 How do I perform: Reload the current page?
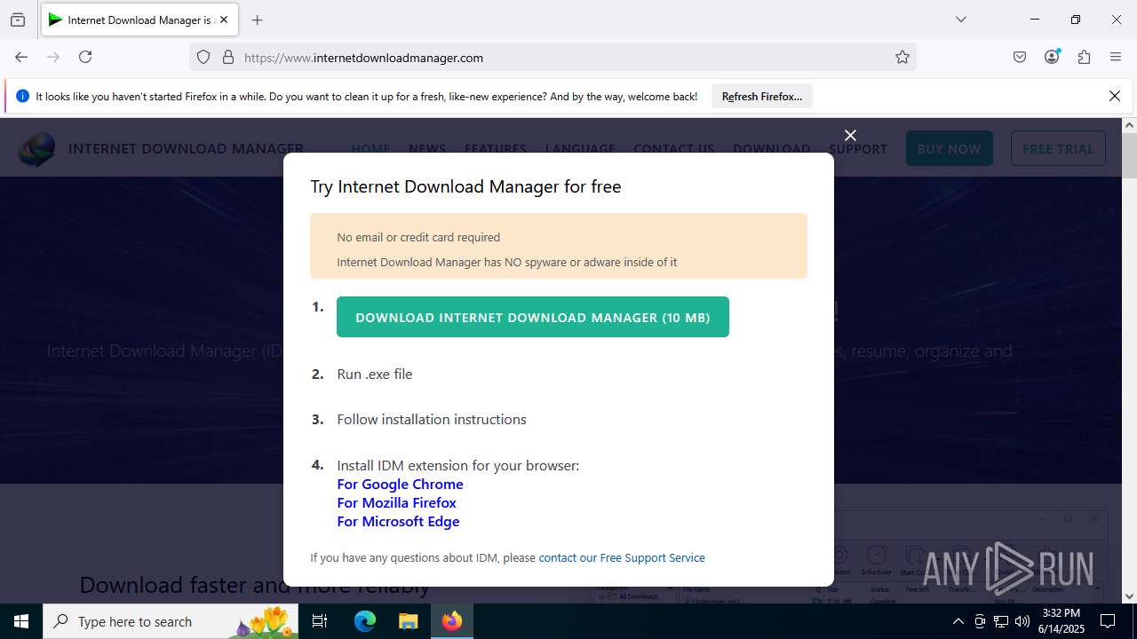pos(85,57)
